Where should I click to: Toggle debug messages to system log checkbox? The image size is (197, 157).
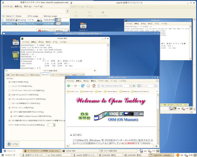[10, 90]
